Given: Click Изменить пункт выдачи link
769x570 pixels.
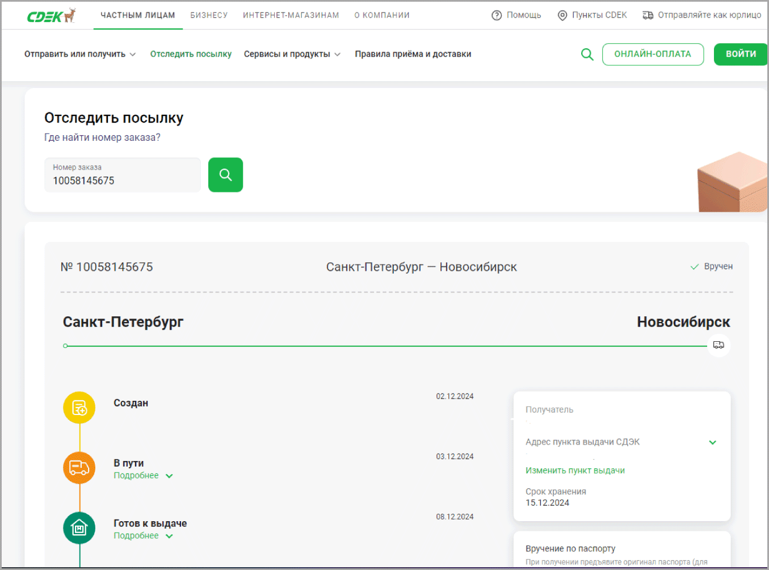Looking at the screenshot, I should coord(575,471).
